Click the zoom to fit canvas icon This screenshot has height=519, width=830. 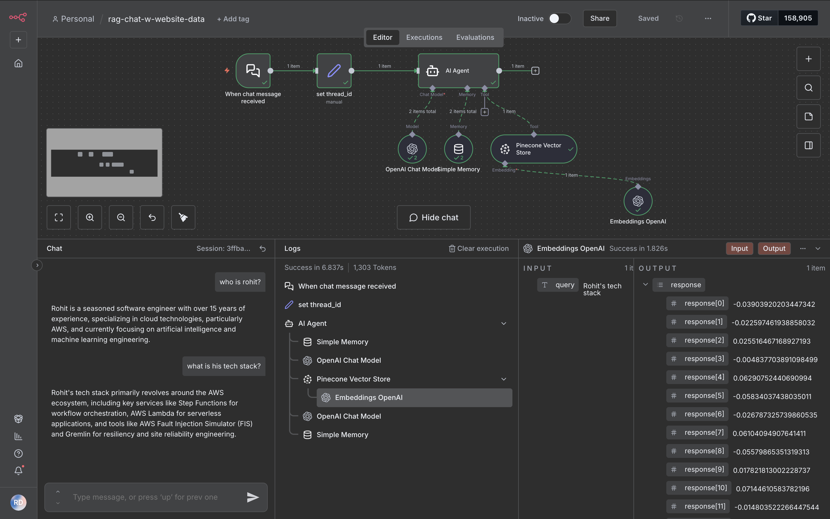pos(59,217)
